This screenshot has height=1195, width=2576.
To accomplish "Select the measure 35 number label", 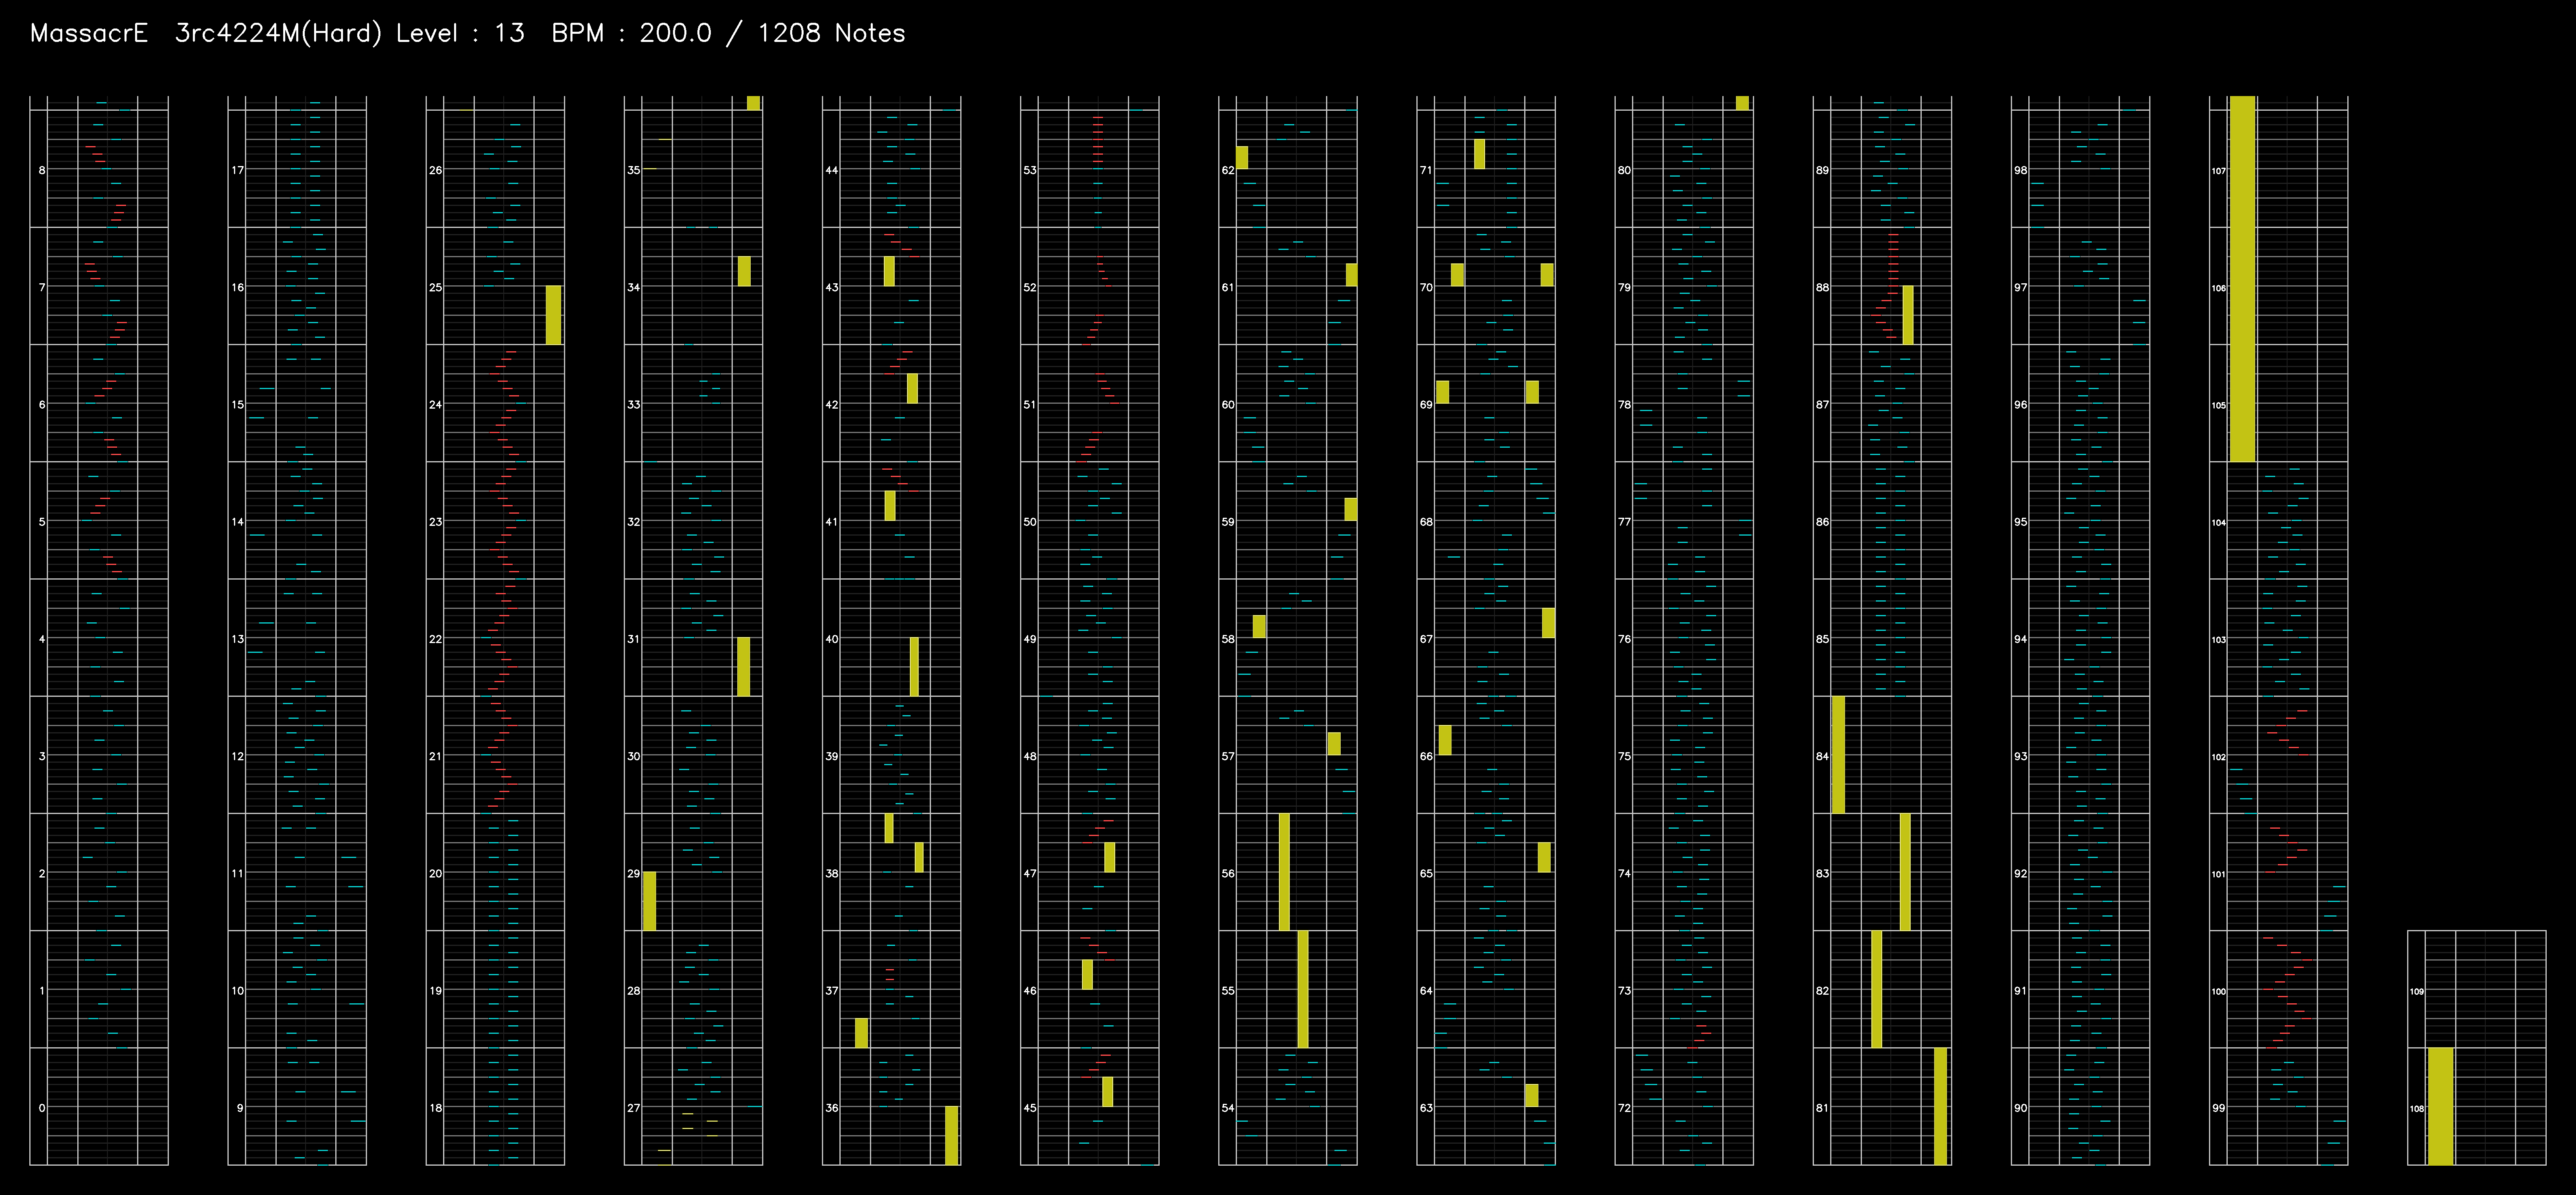I will 634,170.
